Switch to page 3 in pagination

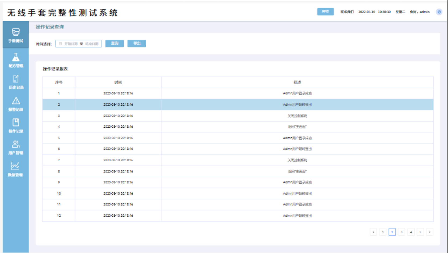(x=402, y=232)
